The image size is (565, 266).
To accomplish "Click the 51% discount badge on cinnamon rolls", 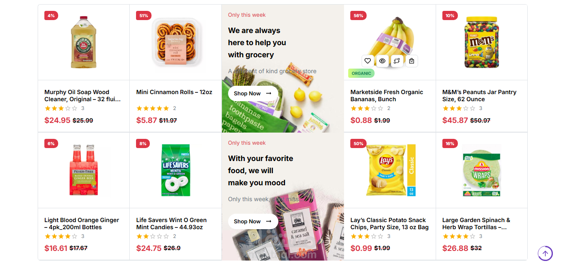I will (x=144, y=15).
